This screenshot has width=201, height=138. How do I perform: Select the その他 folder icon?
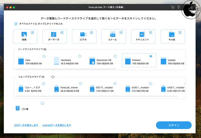coord(172,34)
